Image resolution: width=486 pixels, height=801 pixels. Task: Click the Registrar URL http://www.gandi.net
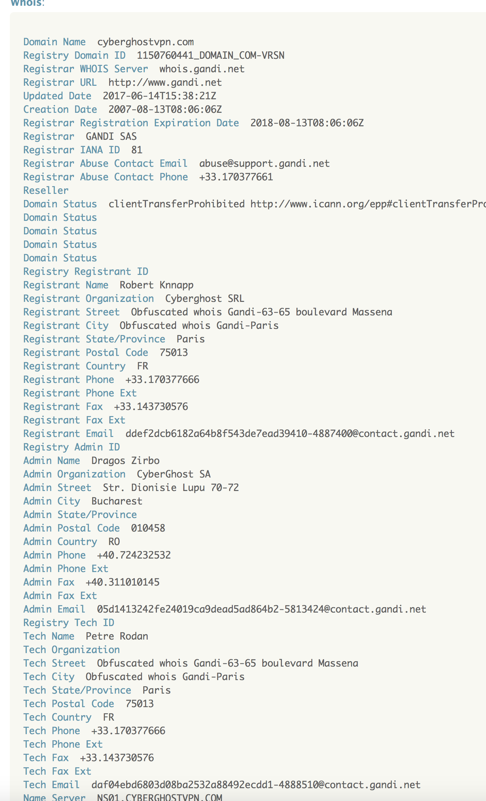coord(165,82)
